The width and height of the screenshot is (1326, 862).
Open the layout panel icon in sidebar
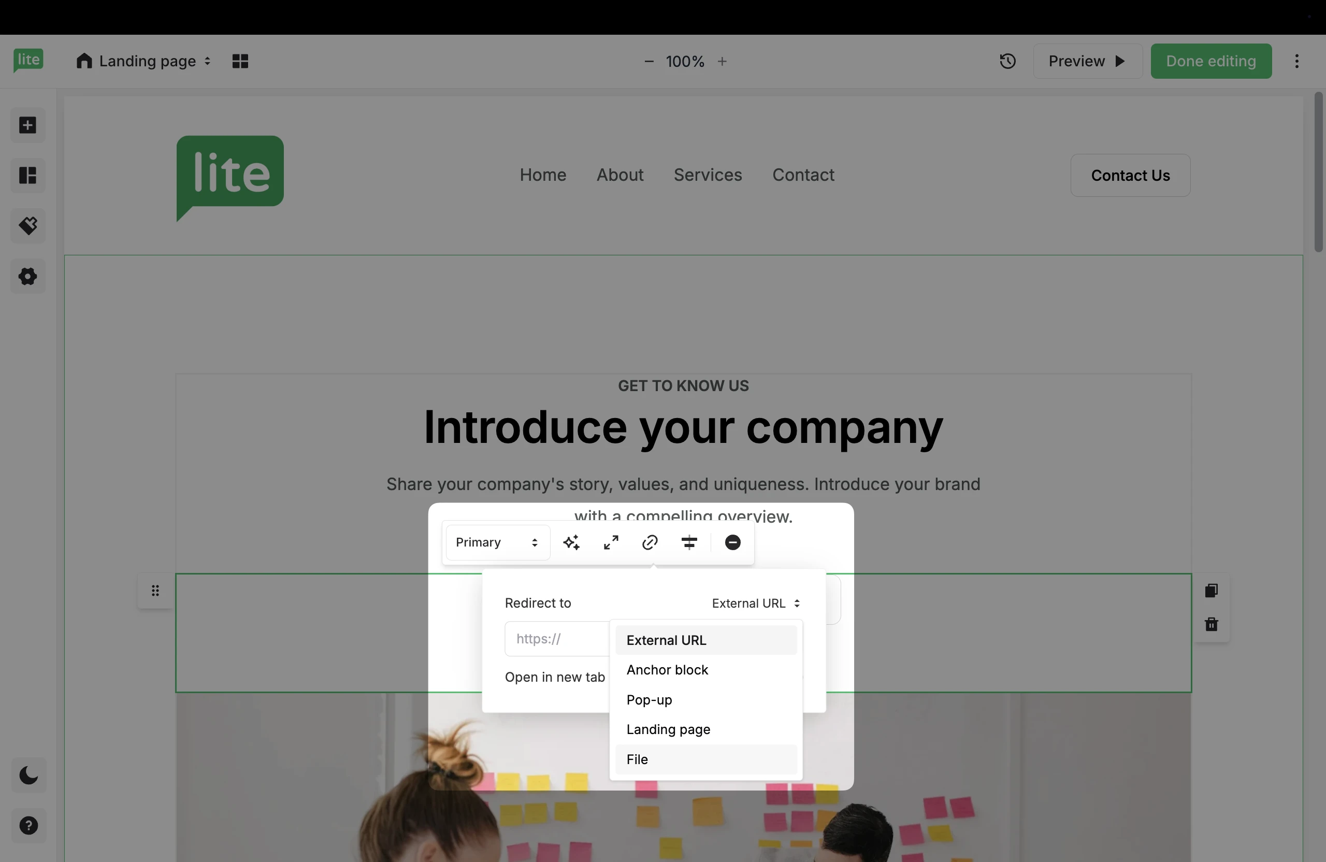(28, 176)
